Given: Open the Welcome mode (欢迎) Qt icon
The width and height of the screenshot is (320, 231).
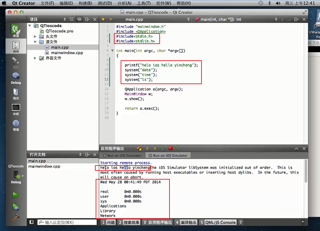Looking at the screenshot, I should 16,31.
